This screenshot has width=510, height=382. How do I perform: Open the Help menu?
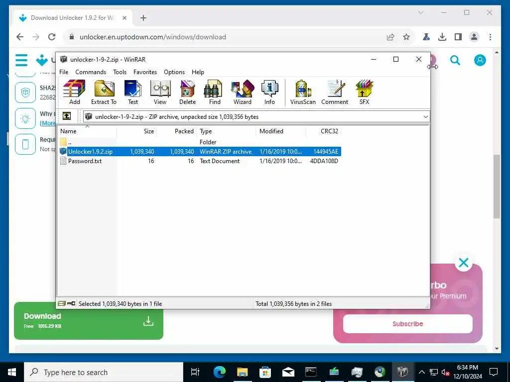(x=198, y=72)
